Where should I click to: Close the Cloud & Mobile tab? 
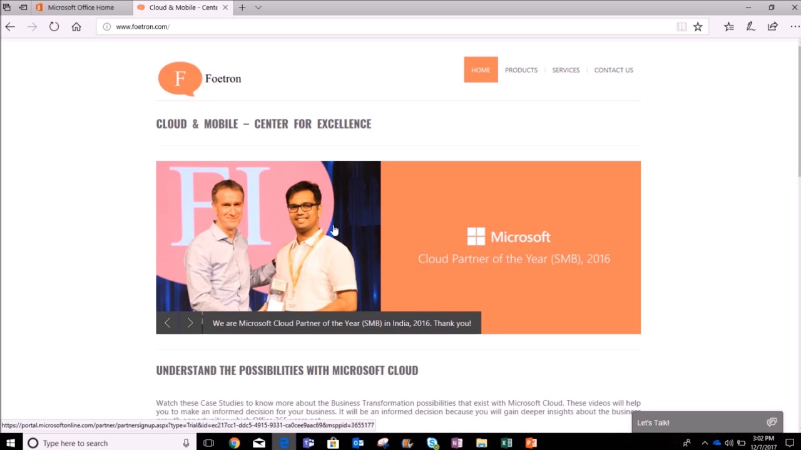225,7
